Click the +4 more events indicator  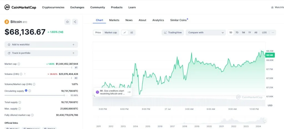[129, 92]
